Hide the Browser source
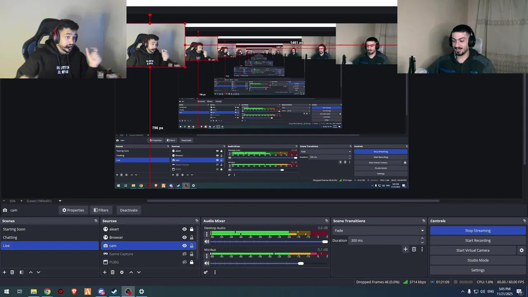The height and width of the screenshot is (297, 528). [x=184, y=238]
